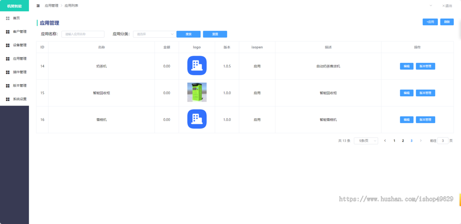Click 共 13 条 total count text
Viewport: 461px width, 224px height.
click(x=344, y=141)
